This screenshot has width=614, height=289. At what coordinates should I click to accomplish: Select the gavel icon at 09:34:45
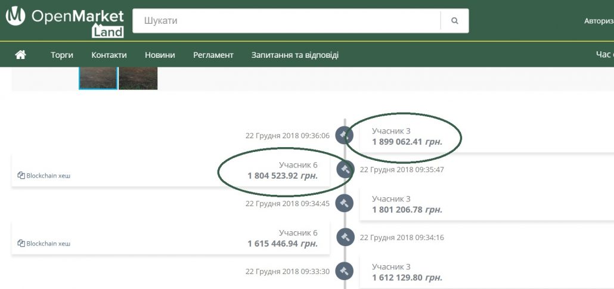[344, 203]
